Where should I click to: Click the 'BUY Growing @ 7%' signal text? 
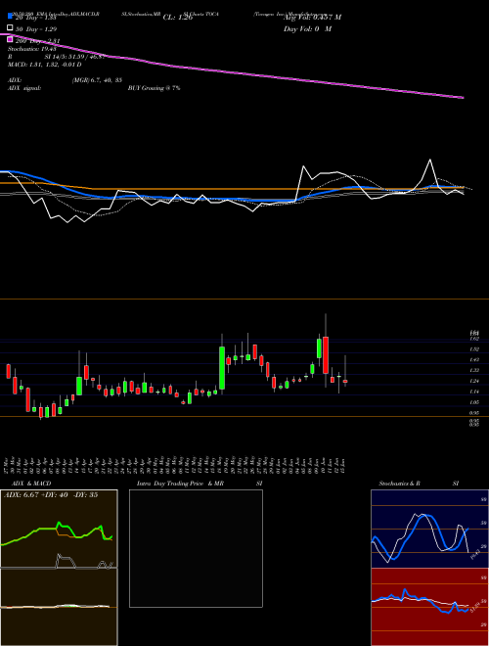click(x=154, y=88)
